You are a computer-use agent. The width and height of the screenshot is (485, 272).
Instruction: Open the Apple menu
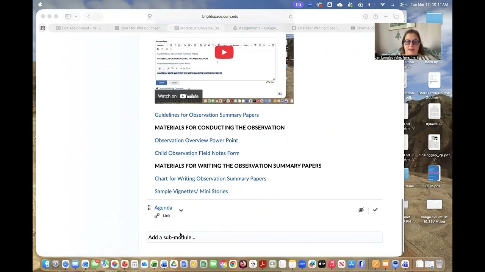[x=40, y=5]
